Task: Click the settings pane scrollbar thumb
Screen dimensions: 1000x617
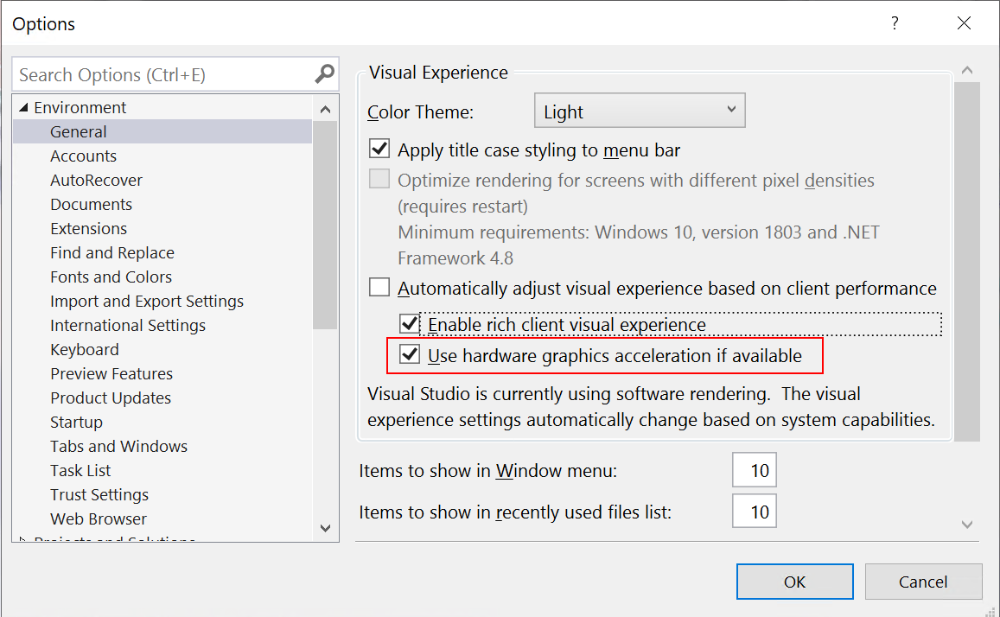Action: click(x=967, y=261)
